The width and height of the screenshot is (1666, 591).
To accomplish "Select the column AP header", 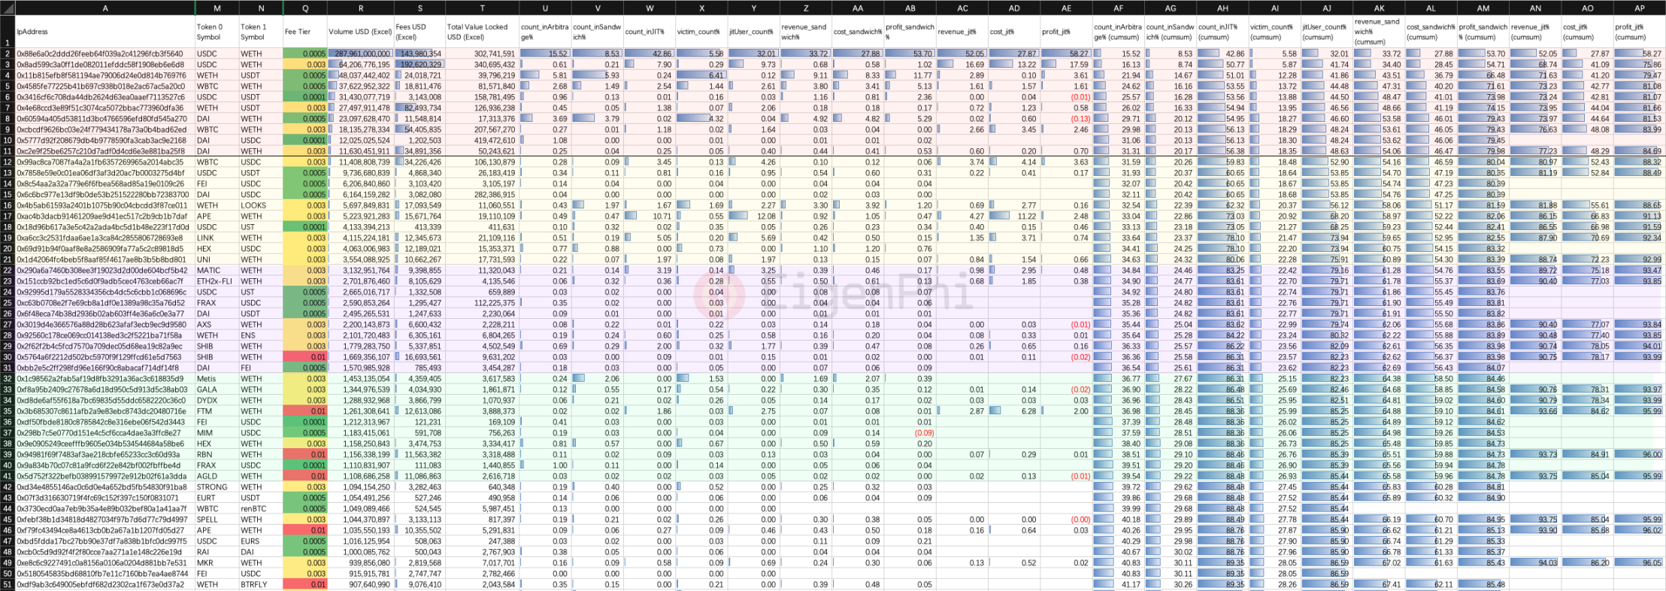I will tap(1640, 8).
